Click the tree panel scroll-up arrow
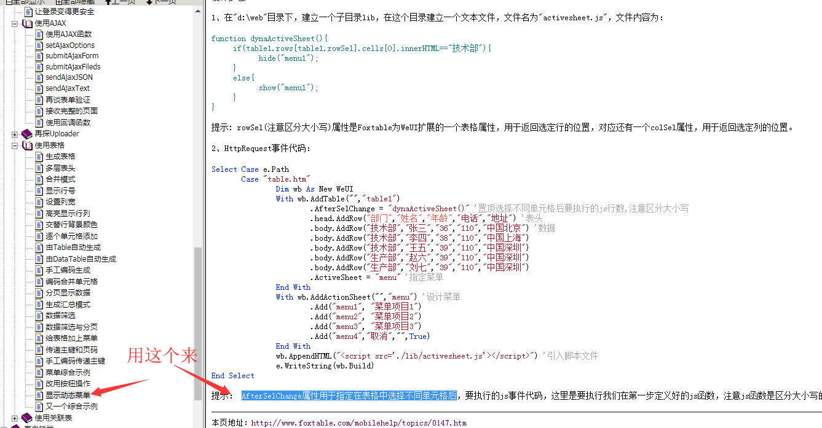The image size is (822, 428). click(198, 10)
